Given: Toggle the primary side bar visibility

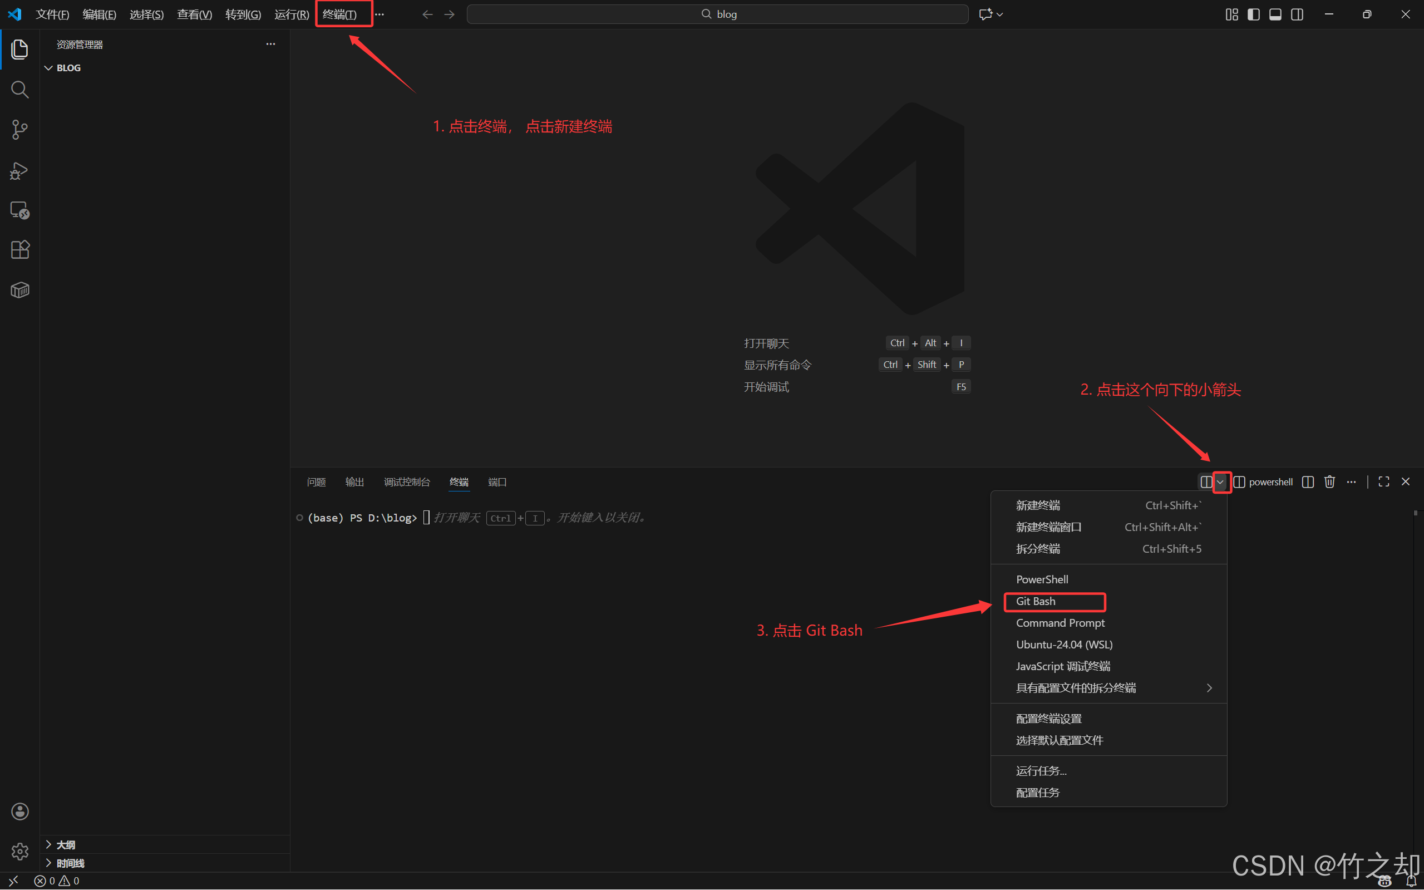Looking at the screenshot, I should [1253, 14].
